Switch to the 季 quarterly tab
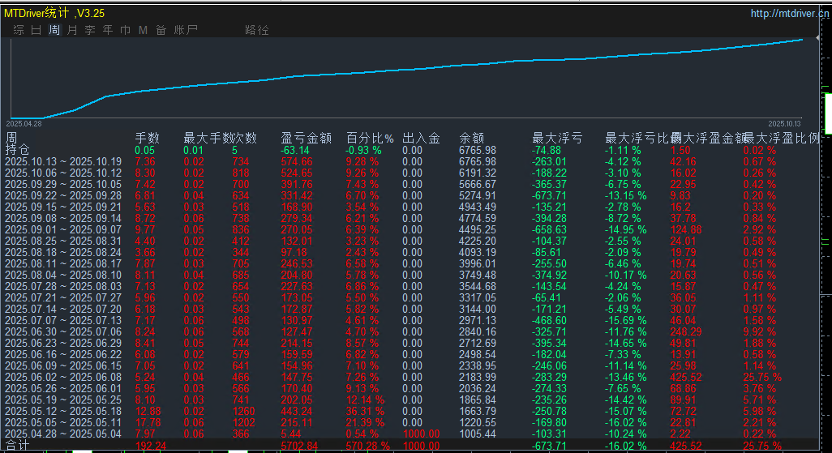The width and height of the screenshot is (832, 453). 90,30
